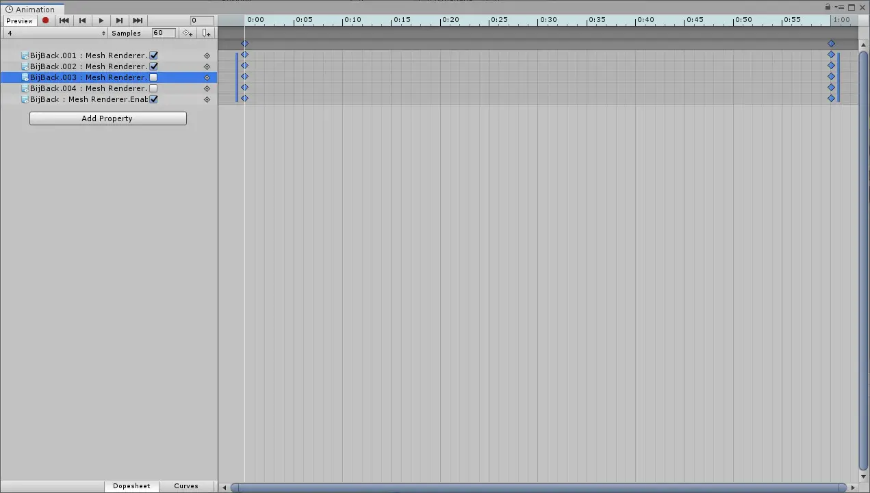This screenshot has height=493, width=870.
Task: Click the 0:15 mark on timeline ruler
Action: (x=401, y=20)
